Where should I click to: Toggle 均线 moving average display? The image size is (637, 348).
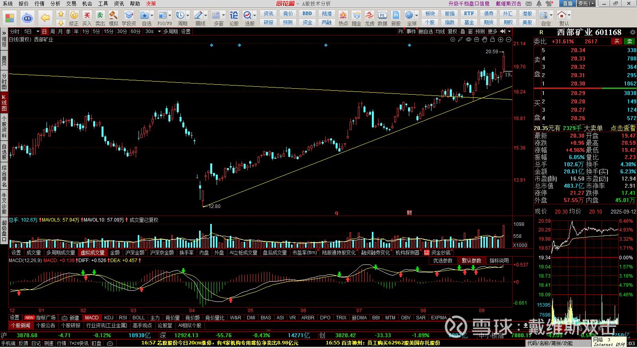coord(440,31)
